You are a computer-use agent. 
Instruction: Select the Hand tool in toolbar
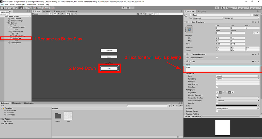pyautogui.click(x=3, y=8)
